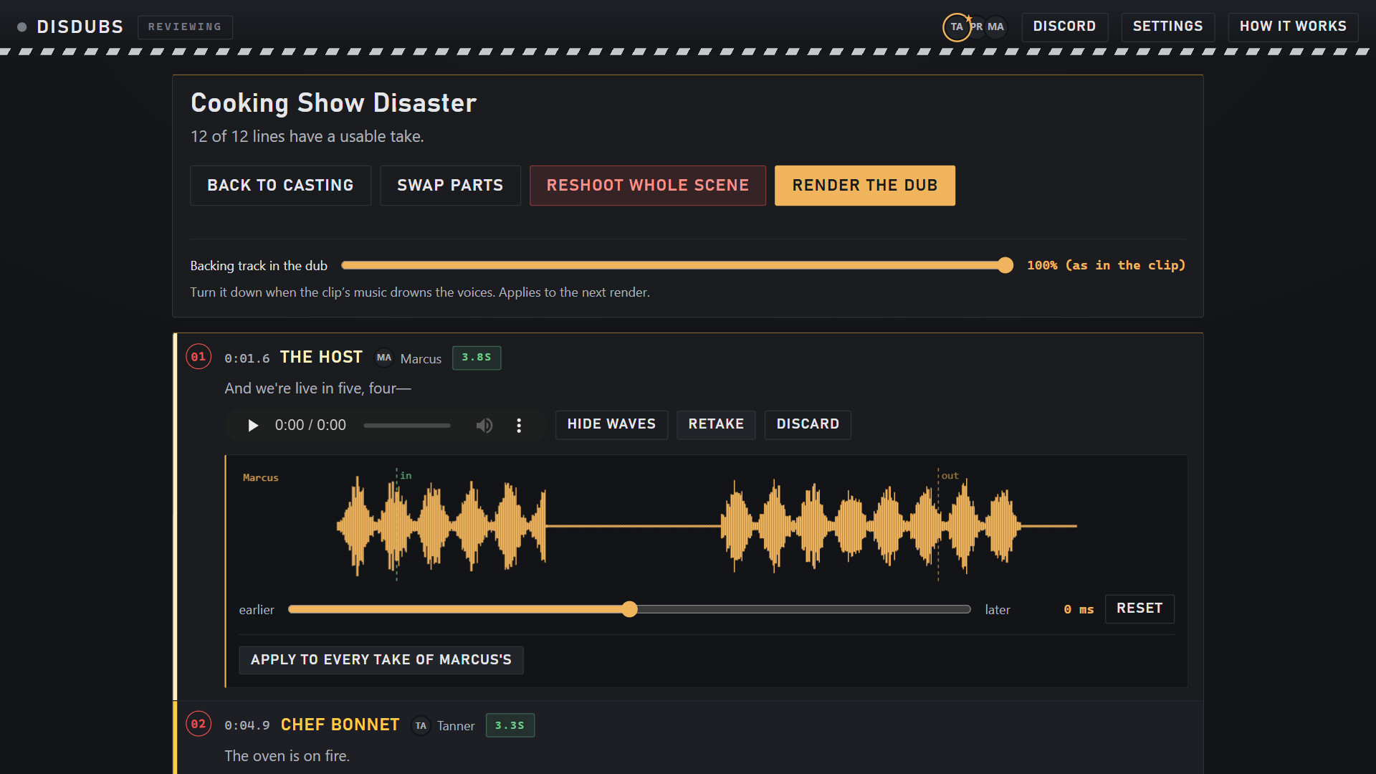Open the Discord link
Screen dimensions: 1376x774
[x=1064, y=27]
